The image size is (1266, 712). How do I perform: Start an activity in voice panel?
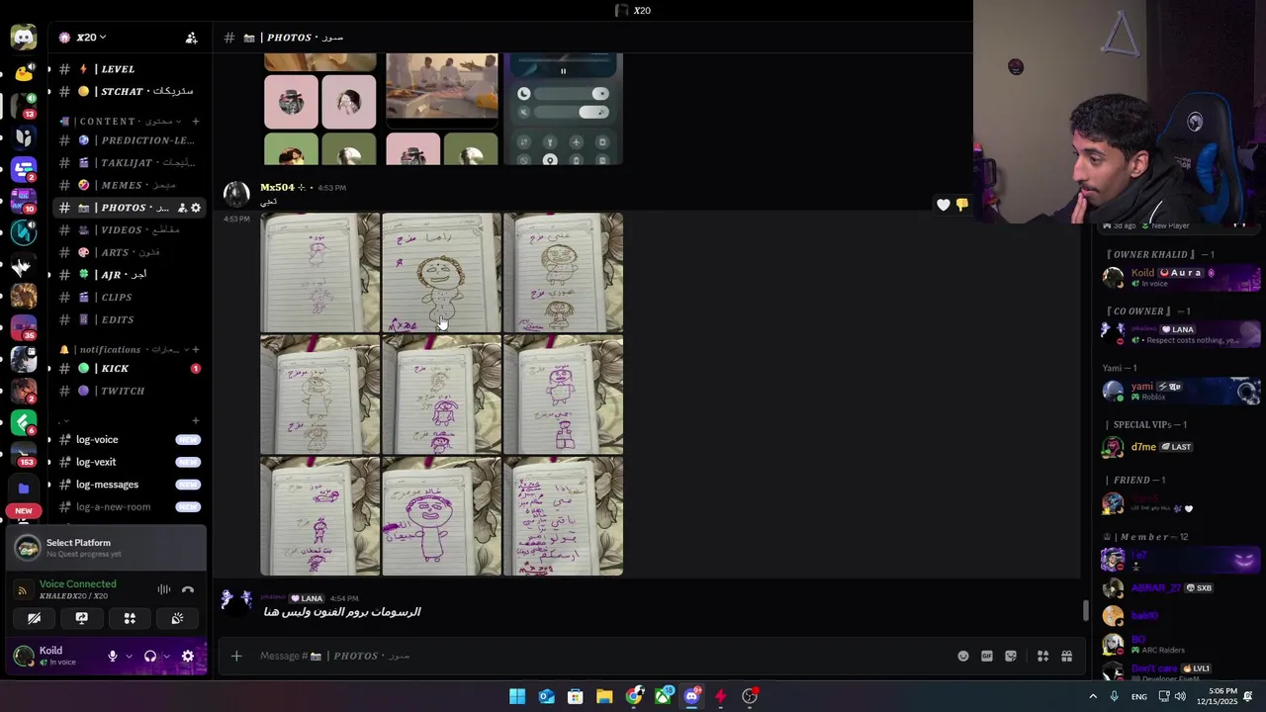tap(130, 618)
